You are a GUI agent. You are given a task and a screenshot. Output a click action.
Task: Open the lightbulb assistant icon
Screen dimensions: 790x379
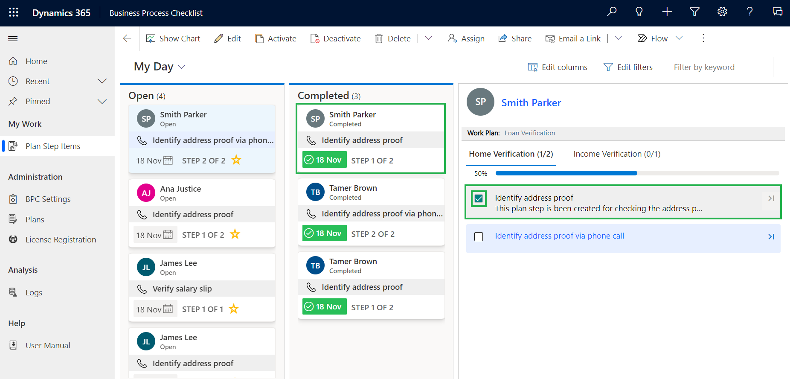(x=639, y=12)
